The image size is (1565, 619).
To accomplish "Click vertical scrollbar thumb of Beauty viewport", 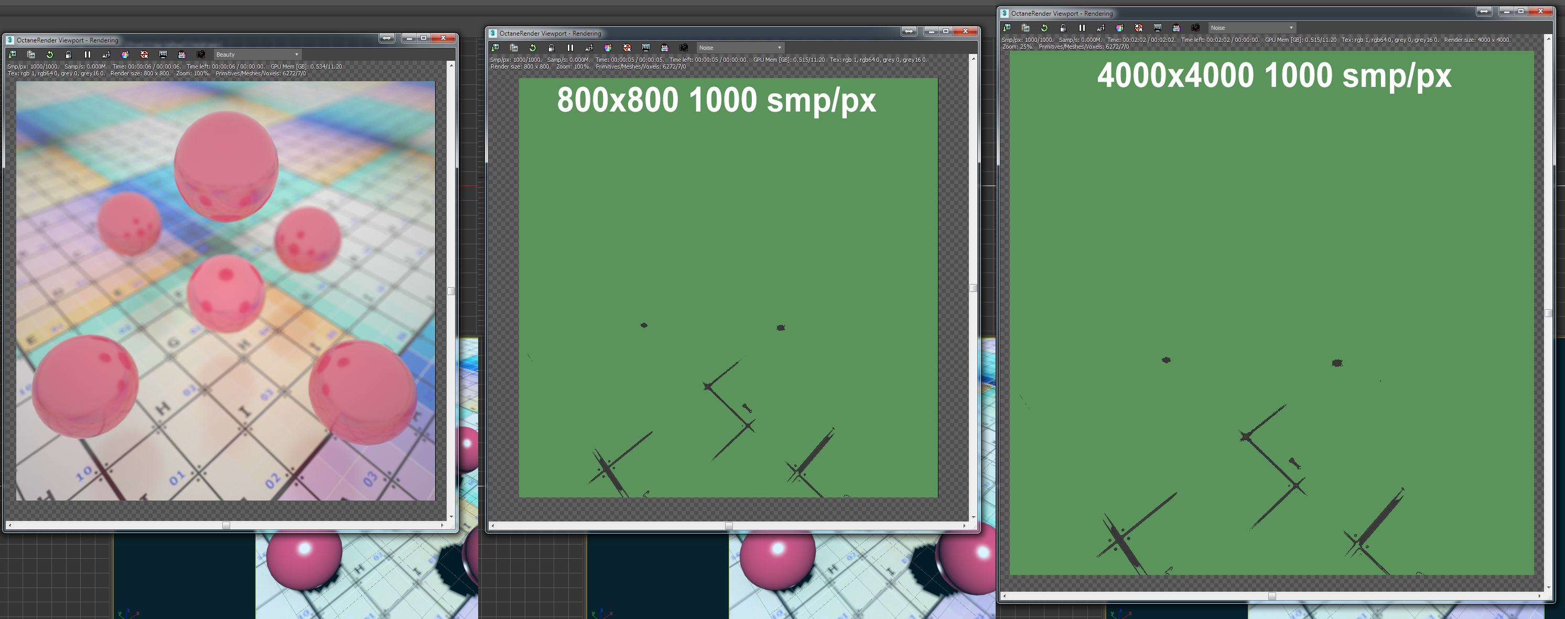I will pyautogui.click(x=451, y=291).
